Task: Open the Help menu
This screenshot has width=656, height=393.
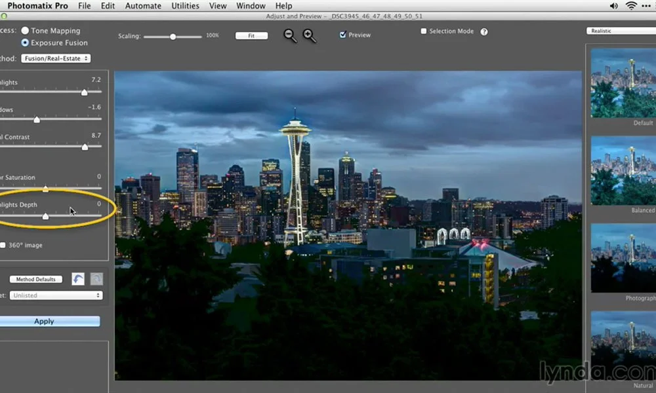Action: [283, 6]
